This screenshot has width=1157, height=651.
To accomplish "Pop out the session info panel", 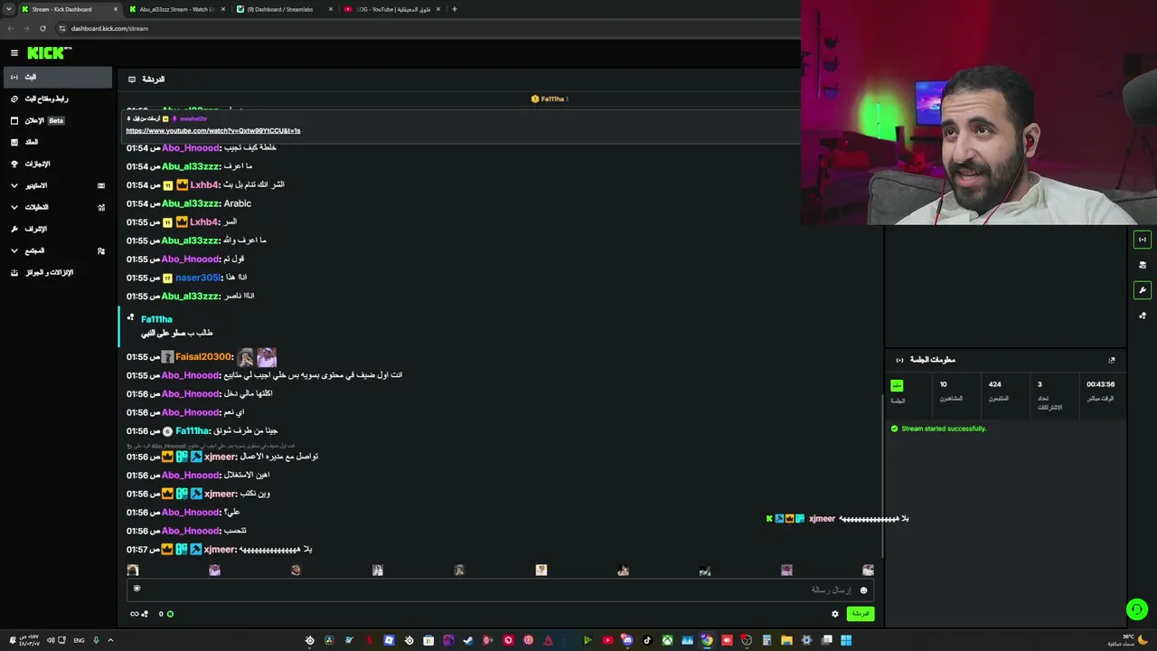I will click(1112, 360).
